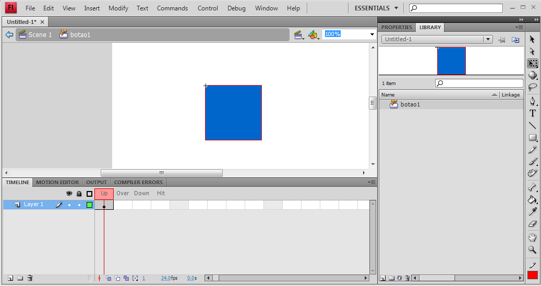Switch to the Motion Editor tab

57,182
